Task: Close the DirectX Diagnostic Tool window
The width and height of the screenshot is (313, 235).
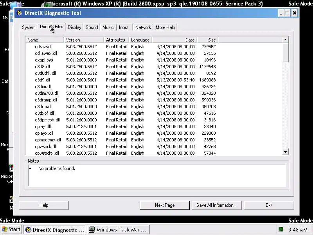Action: [295, 13]
